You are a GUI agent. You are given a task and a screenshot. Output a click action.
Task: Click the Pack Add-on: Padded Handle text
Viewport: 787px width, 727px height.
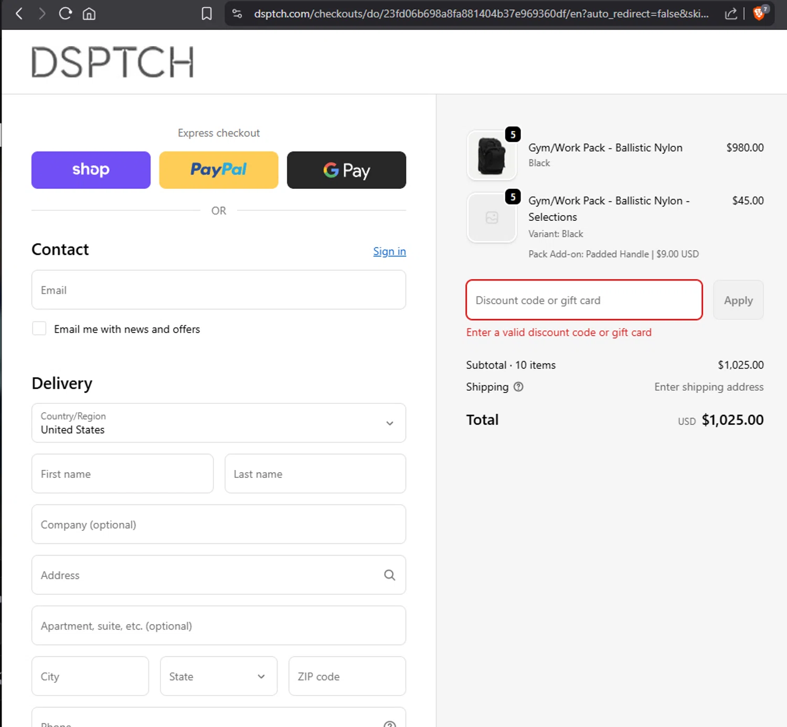point(613,254)
